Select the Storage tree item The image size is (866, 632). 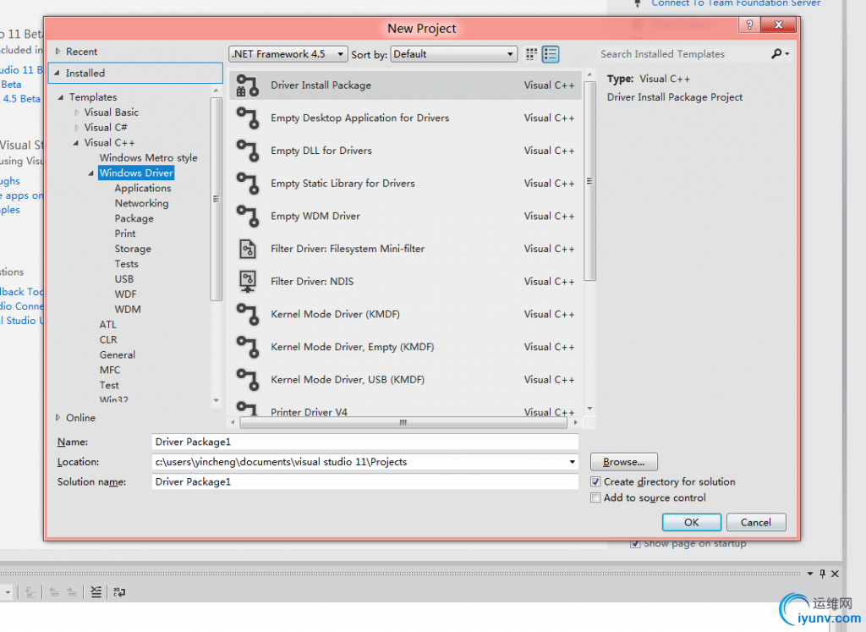coord(133,249)
